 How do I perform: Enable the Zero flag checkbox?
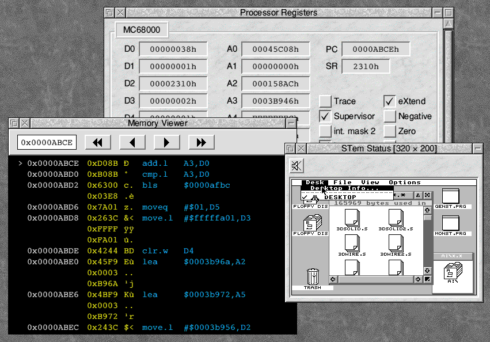(x=390, y=131)
